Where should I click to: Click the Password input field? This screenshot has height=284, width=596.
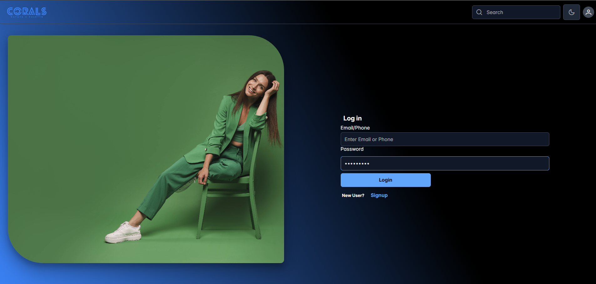pyautogui.click(x=445, y=163)
